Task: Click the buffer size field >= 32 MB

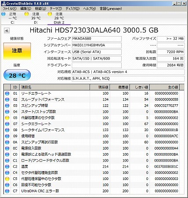Action: 171,39
